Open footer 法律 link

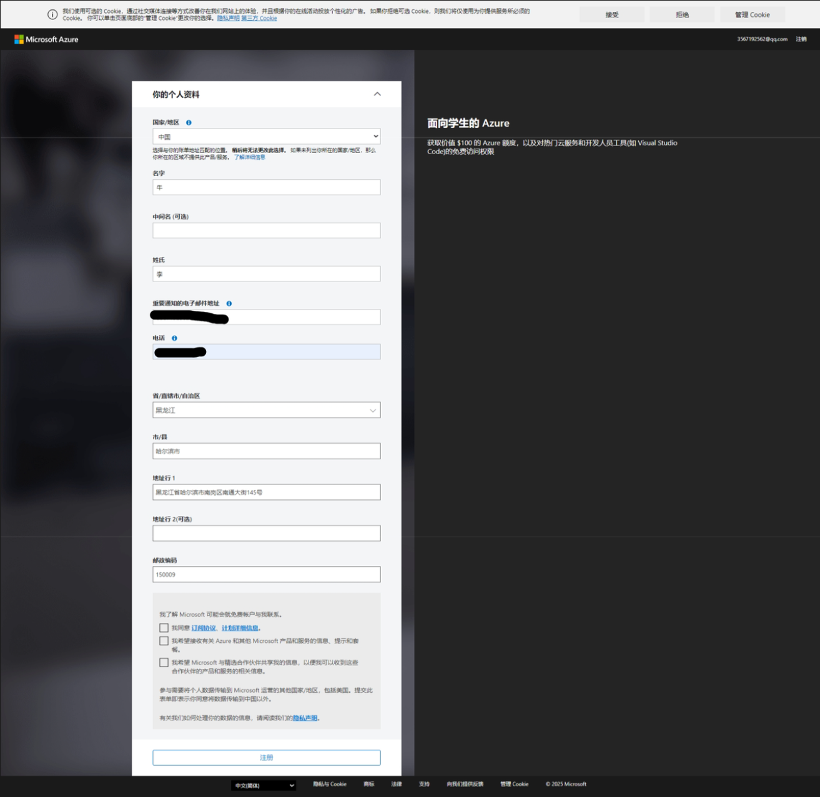click(397, 784)
